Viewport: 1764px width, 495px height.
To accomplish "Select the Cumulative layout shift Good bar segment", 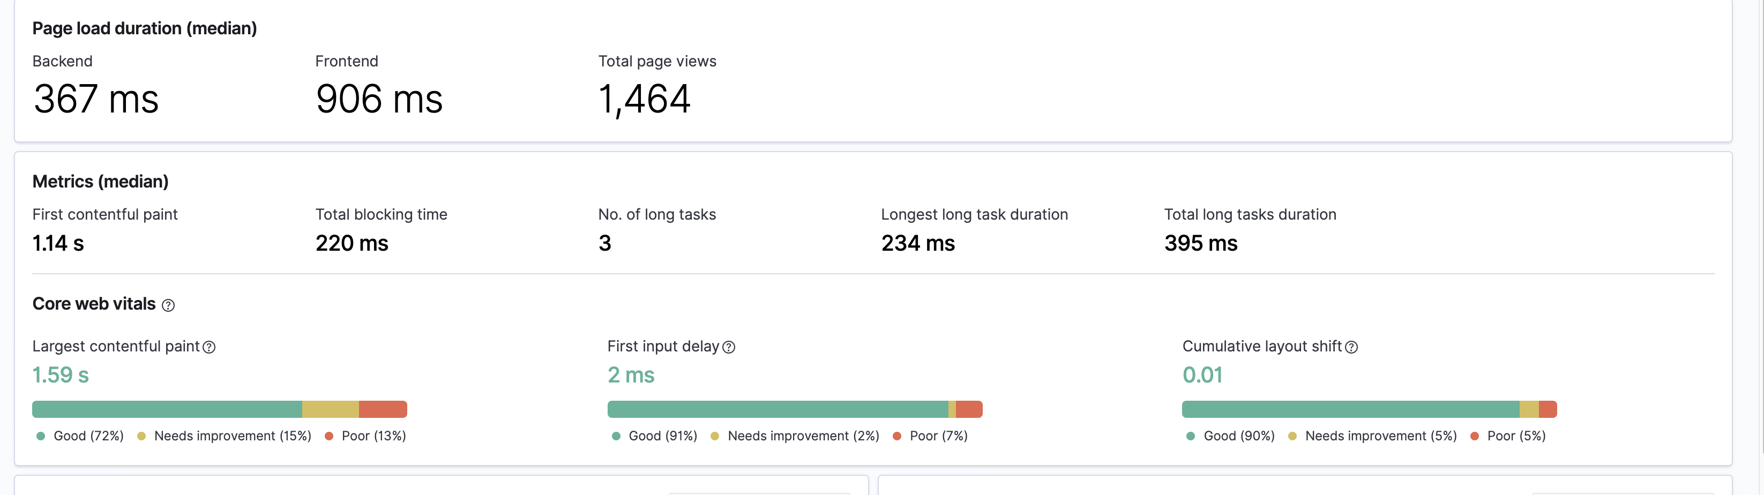I will 1350,409.
